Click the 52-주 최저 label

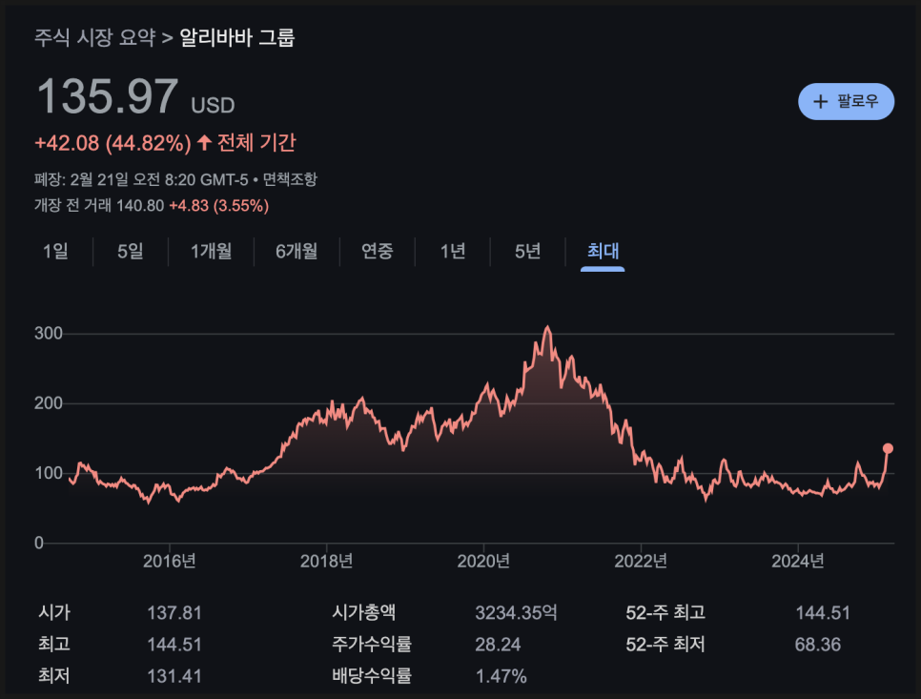(x=665, y=645)
